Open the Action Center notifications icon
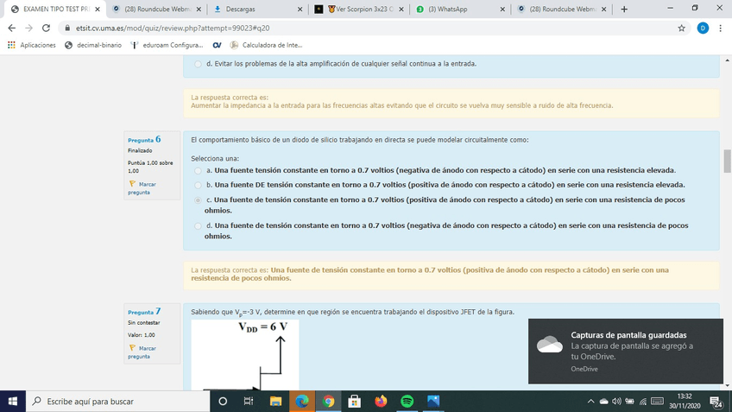Viewport: 732px width, 412px height. click(x=716, y=402)
